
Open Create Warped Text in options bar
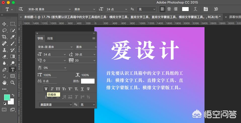coord(195,9)
